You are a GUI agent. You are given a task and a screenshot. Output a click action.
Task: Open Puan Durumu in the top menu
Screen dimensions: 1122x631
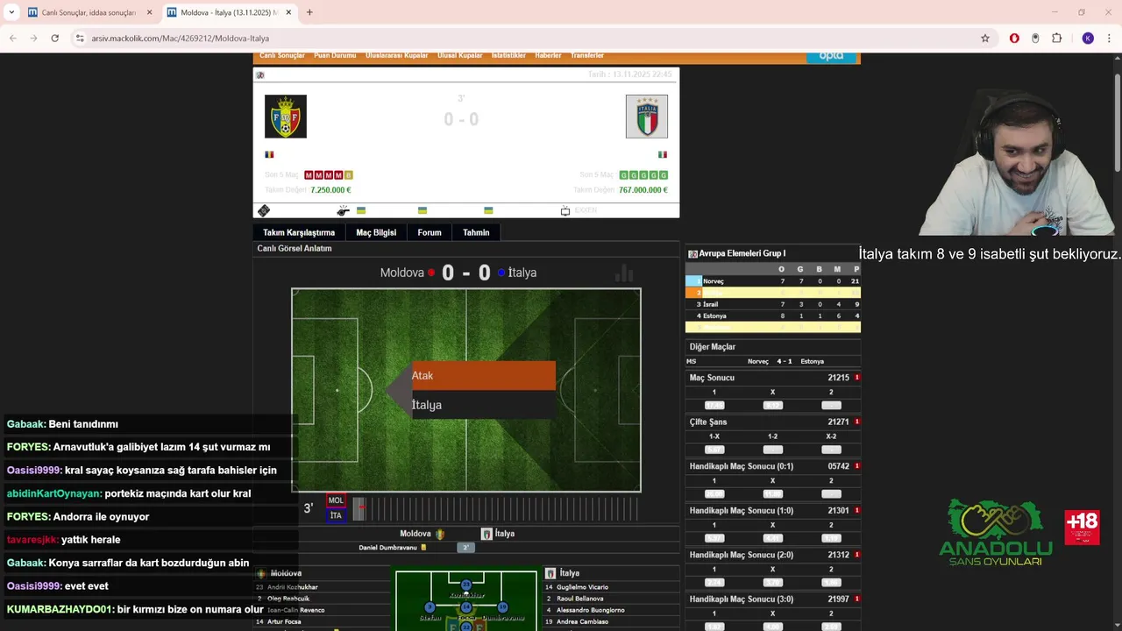tap(335, 56)
